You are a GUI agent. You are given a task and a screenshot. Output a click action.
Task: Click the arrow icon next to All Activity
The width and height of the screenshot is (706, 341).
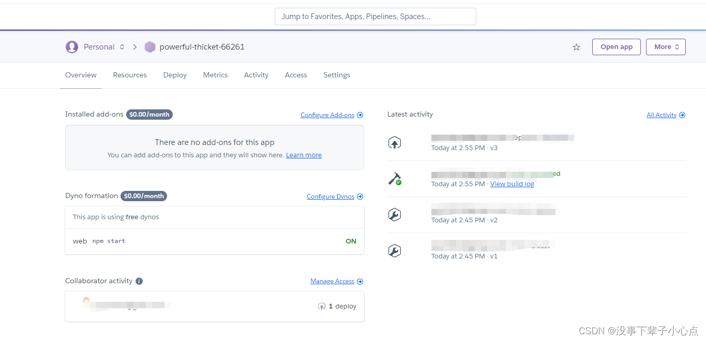tap(682, 115)
